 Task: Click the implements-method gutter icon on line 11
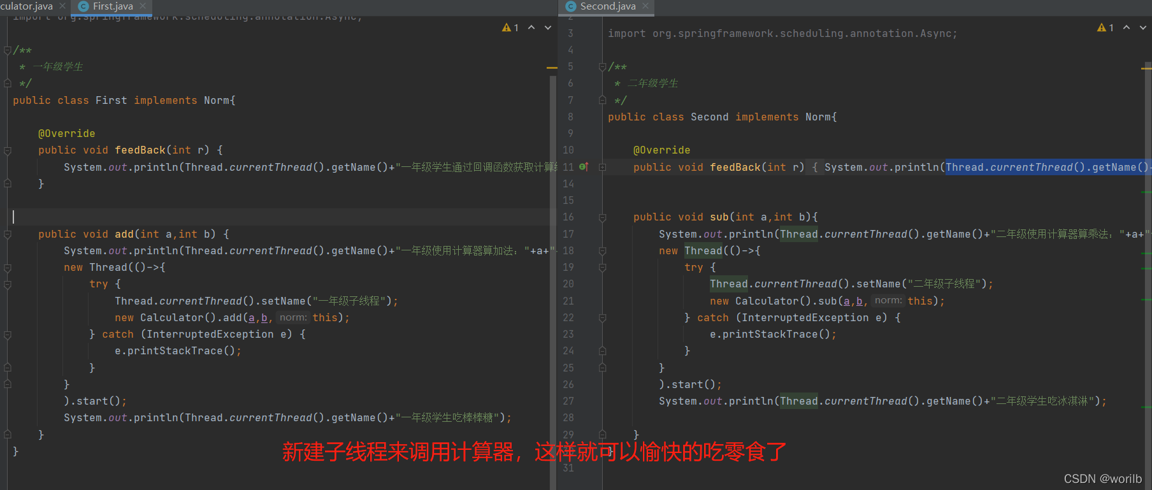click(x=584, y=167)
